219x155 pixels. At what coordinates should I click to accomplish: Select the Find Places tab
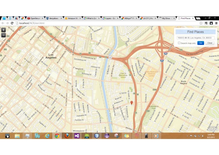[186, 18]
